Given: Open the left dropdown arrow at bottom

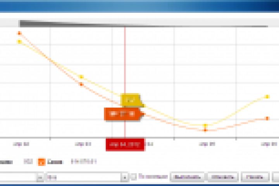Looking at the screenshot, I should tap(40, 177).
